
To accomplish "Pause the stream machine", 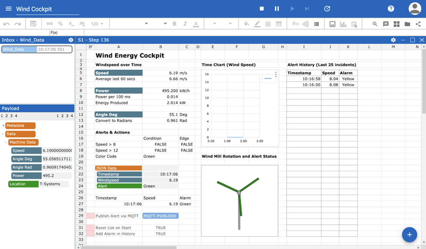I will pos(277,9).
